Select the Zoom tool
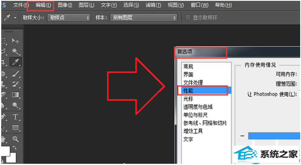This screenshot has height=165, width=301. tap(15, 139)
